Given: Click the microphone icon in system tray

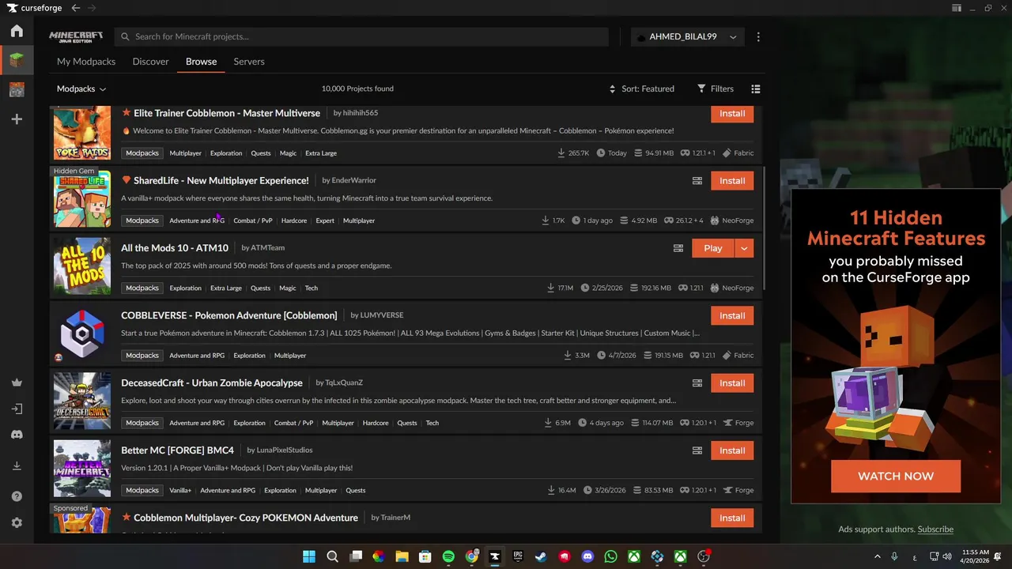Looking at the screenshot, I should (x=894, y=556).
